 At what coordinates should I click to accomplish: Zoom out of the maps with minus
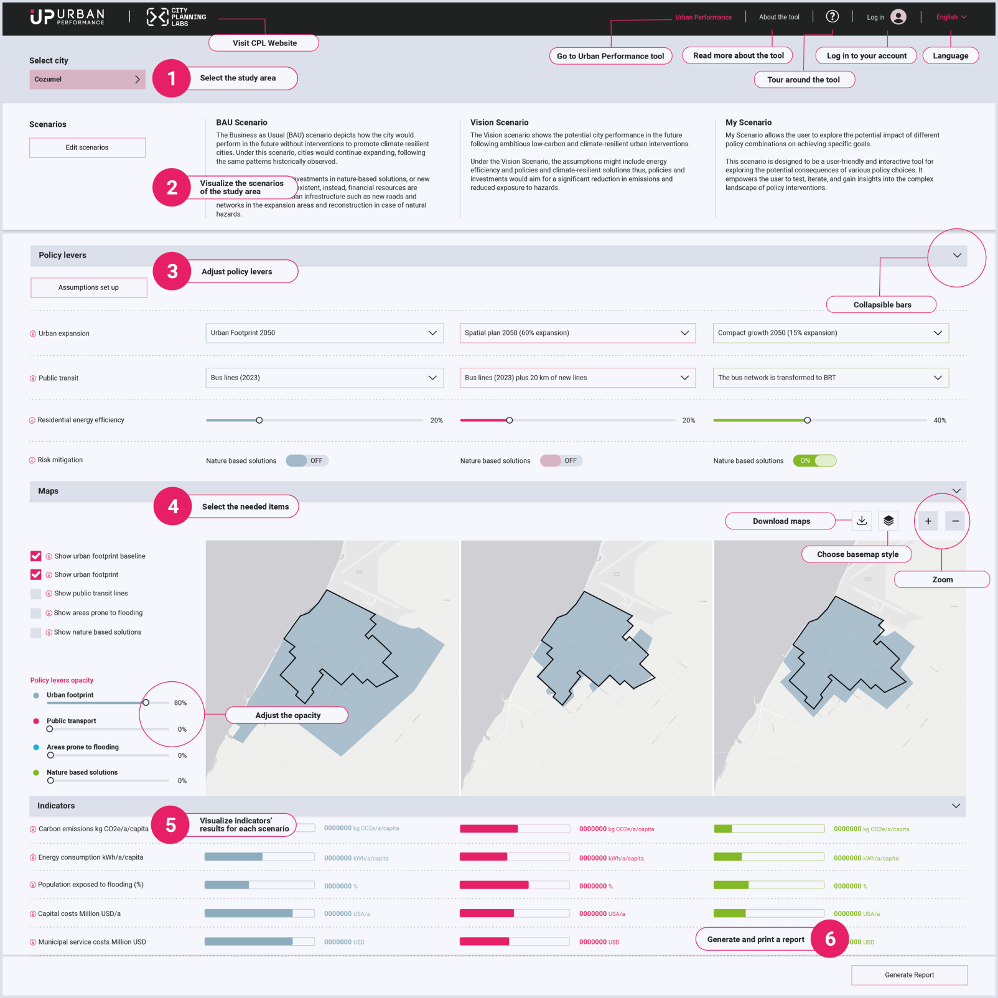coord(955,521)
